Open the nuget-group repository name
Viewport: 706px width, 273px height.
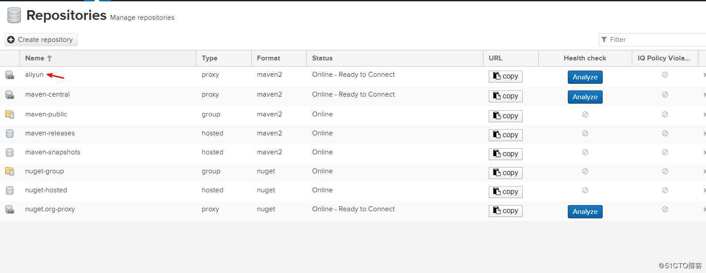tap(45, 171)
